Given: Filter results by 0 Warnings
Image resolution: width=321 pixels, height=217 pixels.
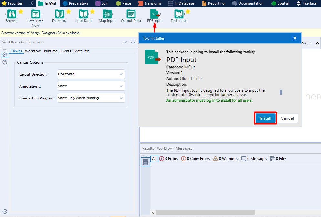Looking at the screenshot, I should pos(226,158).
